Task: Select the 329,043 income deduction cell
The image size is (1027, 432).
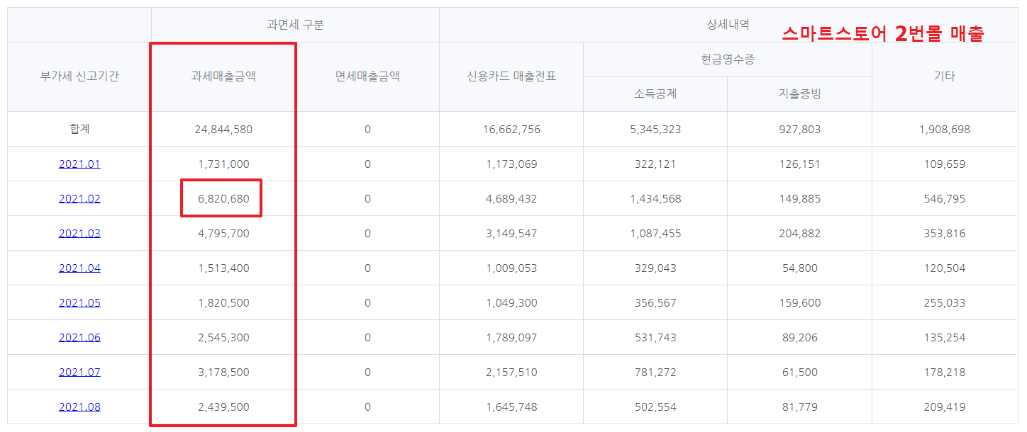Action: pyautogui.click(x=655, y=268)
